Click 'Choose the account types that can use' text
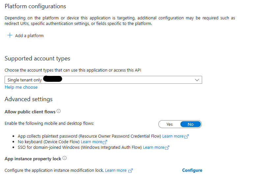The image size is (265, 179). 73,70
